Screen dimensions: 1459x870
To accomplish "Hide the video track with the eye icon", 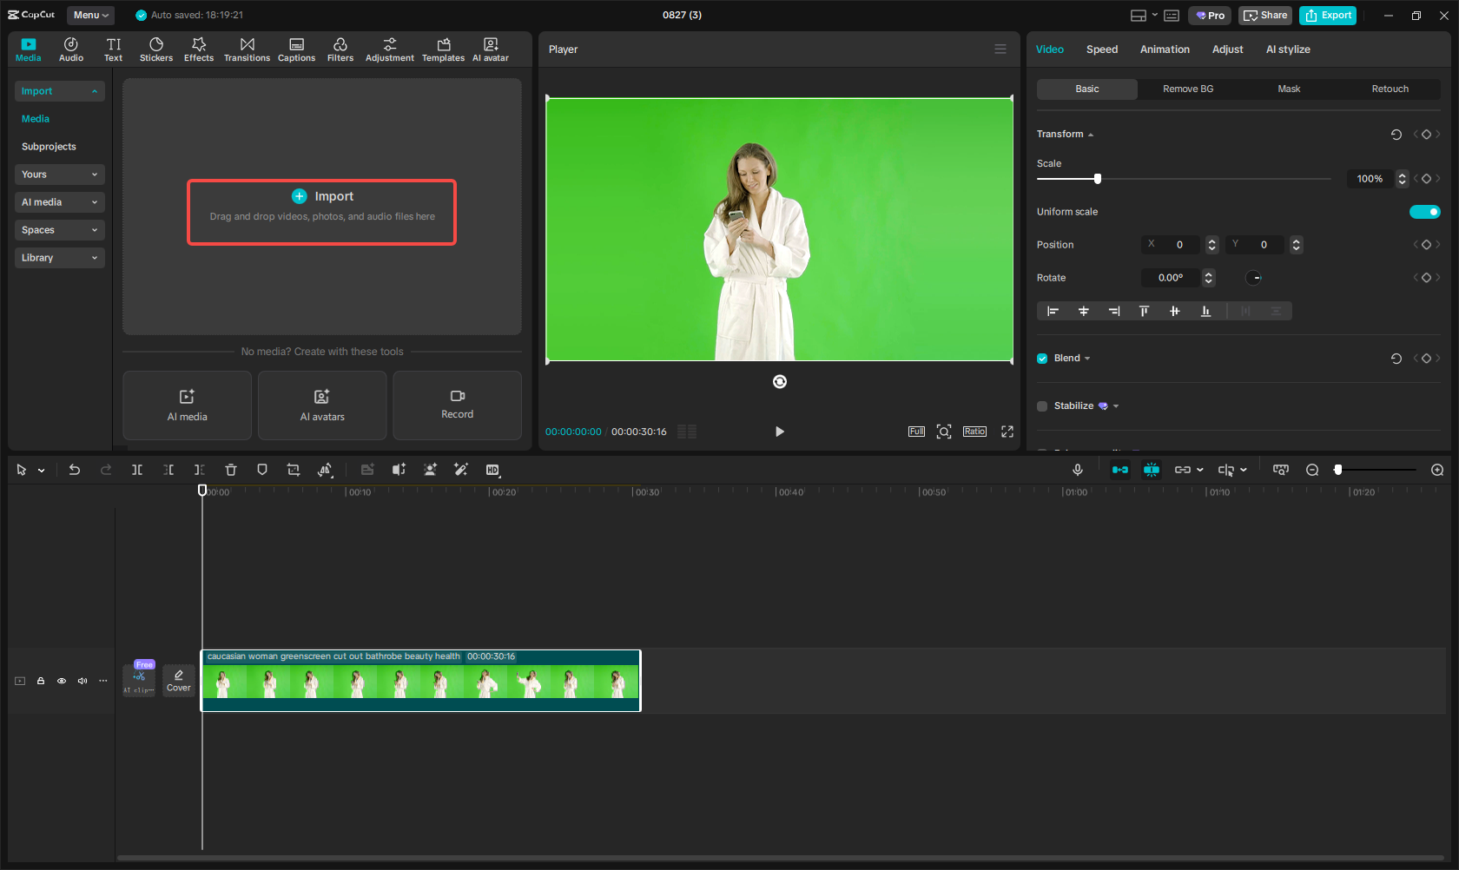I will 61,681.
